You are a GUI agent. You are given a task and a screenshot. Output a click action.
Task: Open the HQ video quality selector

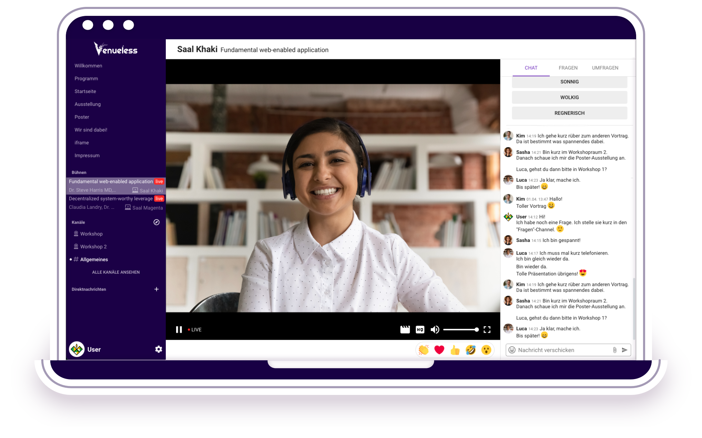420,329
